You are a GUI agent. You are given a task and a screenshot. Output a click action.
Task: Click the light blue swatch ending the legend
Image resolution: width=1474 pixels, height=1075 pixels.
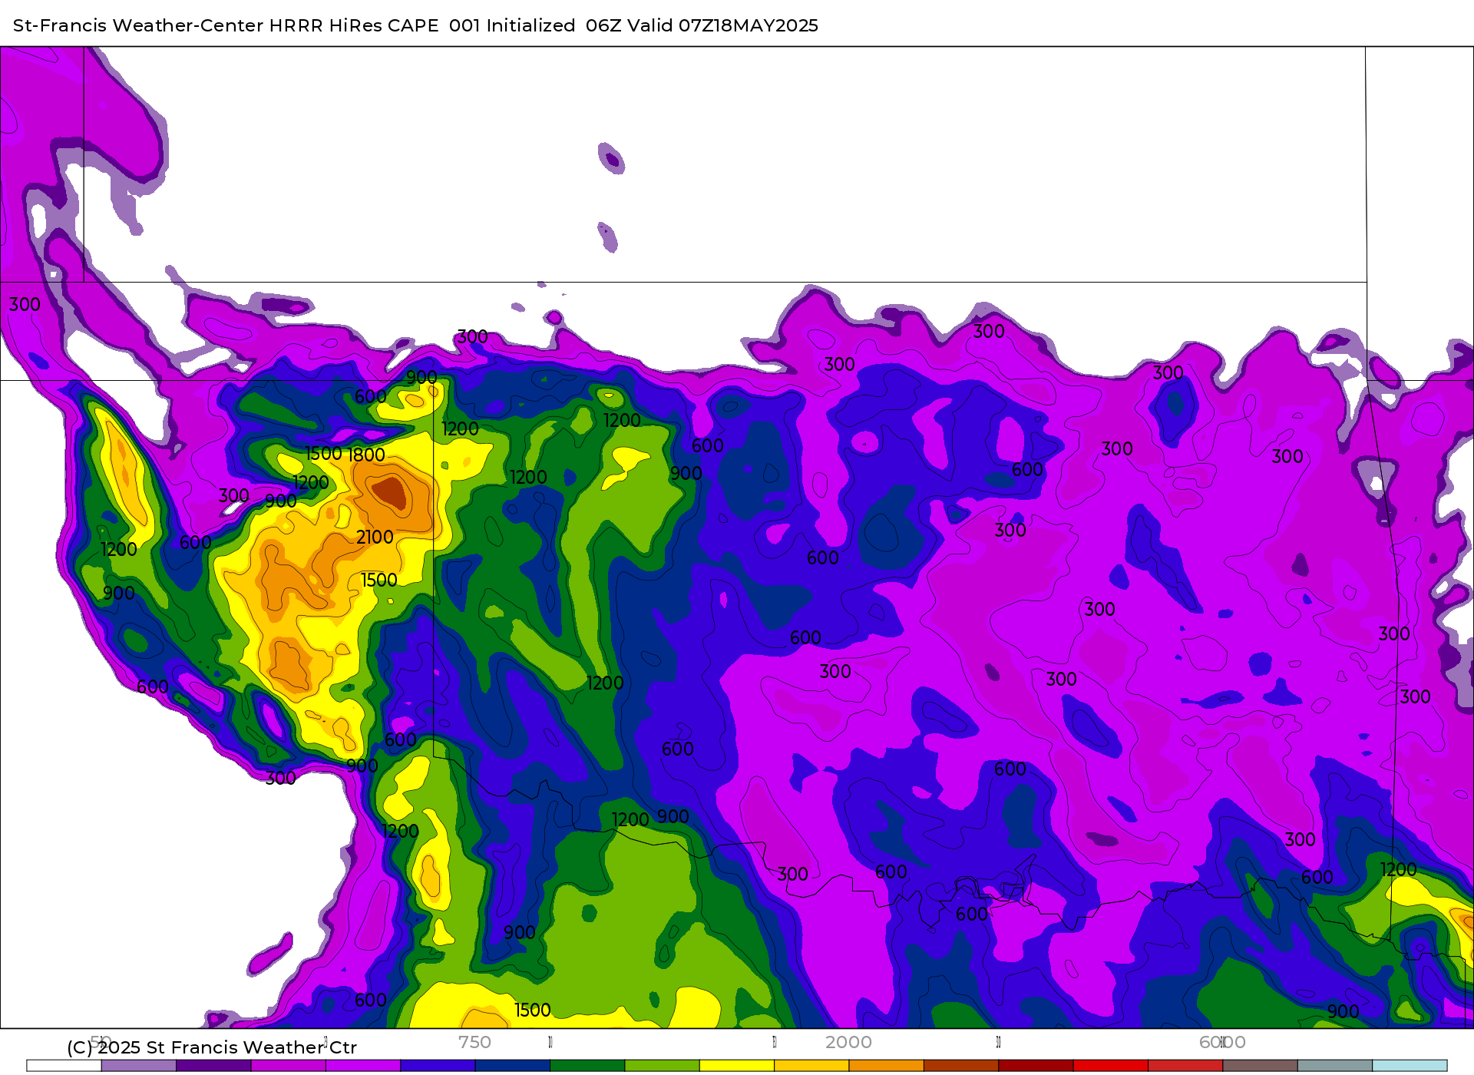pyautogui.click(x=1410, y=1066)
